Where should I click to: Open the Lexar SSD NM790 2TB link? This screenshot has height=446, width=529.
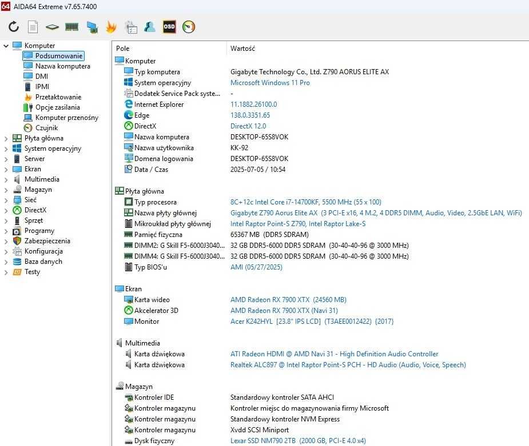pyautogui.click(x=298, y=441)
